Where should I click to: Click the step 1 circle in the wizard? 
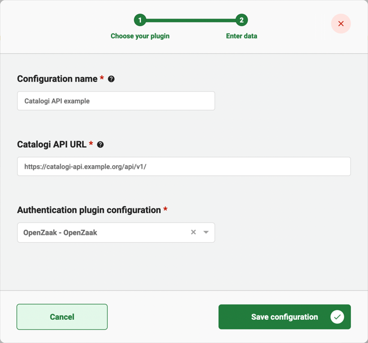[x=140, y=20]
